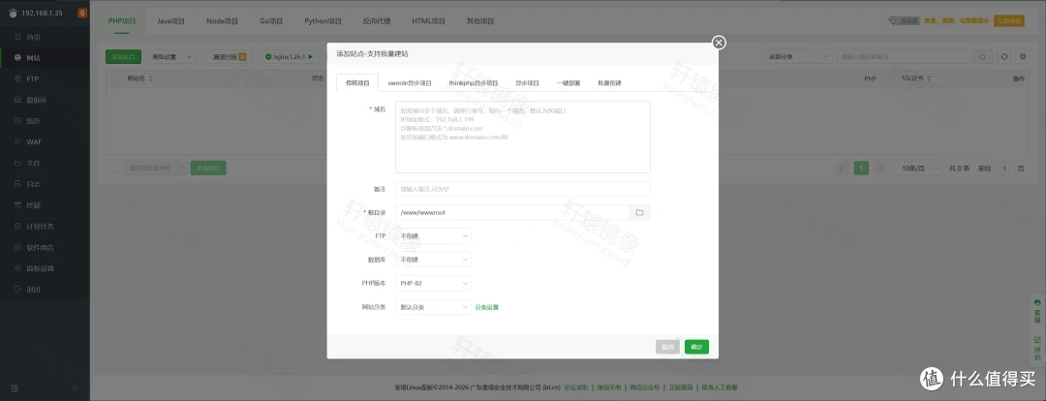1046x401 pixels.
Task: Open the 计划任务 scheduled tasks sidebar item
Action: point(44,227)
